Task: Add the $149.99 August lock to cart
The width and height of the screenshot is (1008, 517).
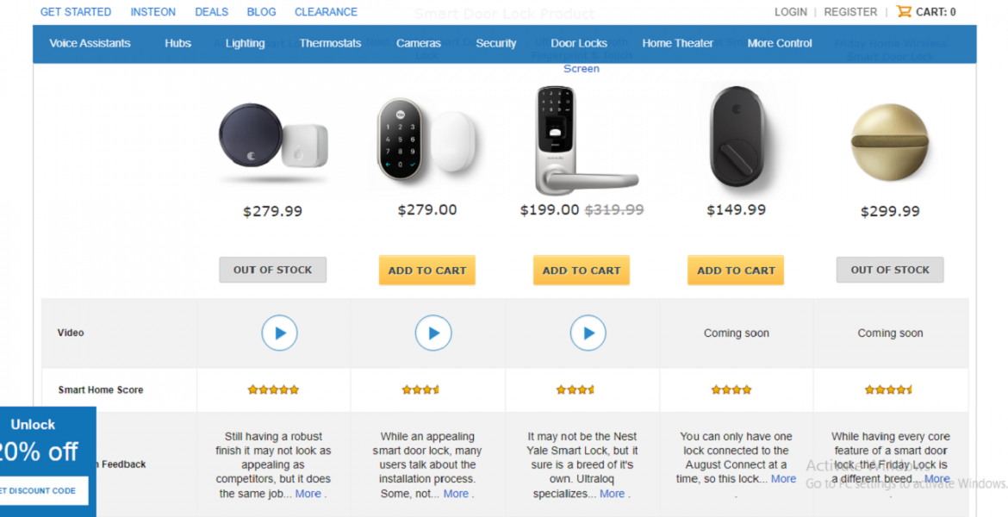Action: pyautogui.click(x=736, y=270)
